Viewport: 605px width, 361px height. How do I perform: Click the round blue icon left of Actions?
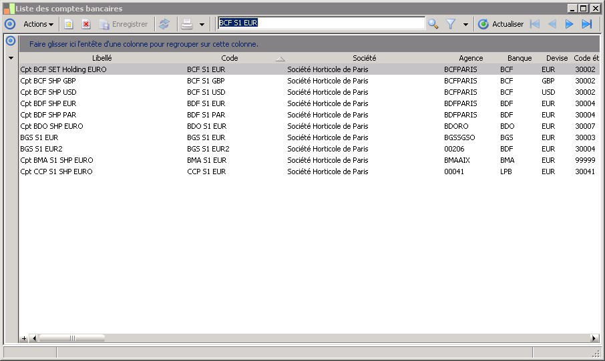click(x=9, y=24)
